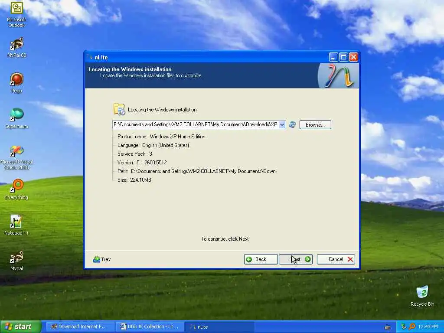This screenshot has height=333, width=444.
Task: Open MyPal 68 desktop shortcut
Action: point(16,48)
